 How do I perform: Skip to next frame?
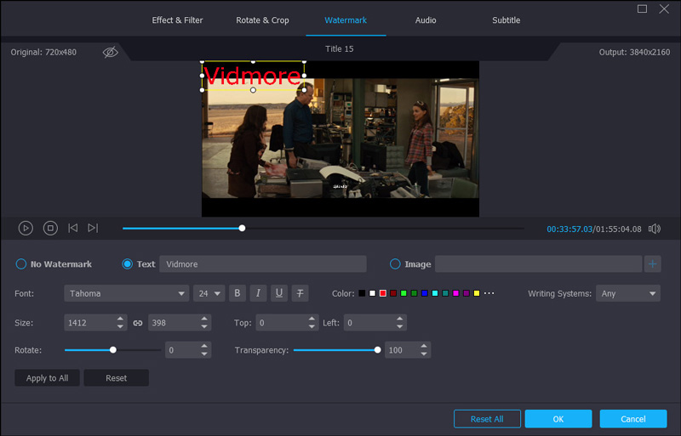[x=93, y=228]
